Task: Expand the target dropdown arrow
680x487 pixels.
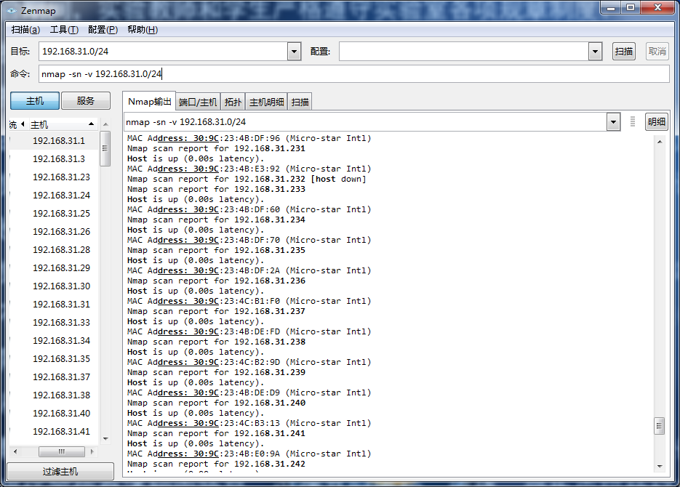Action: 294,52
